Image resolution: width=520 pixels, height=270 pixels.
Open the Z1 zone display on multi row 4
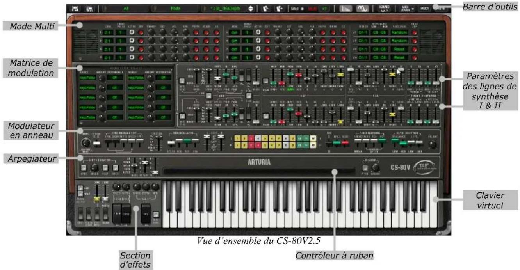point(108,57)
